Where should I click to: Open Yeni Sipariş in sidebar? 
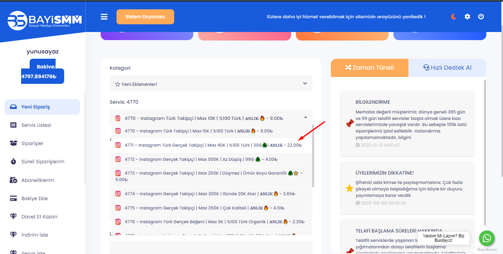click(x=42, y=107)
